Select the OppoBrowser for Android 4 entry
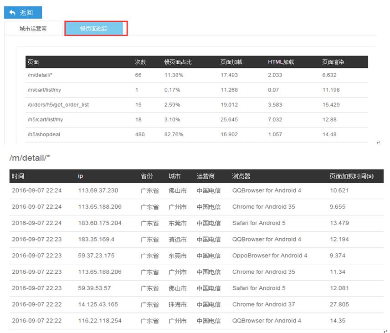This screenshot has height=333, width=390. coord(269,256)
